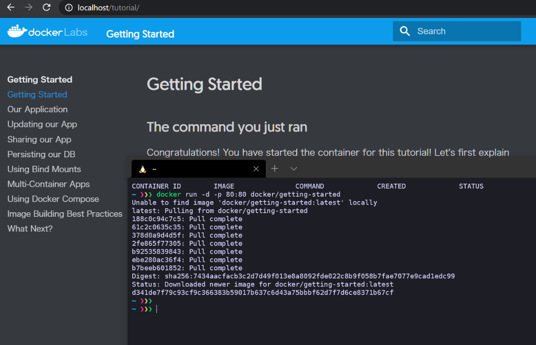Image resolution: width=536 pixels, height=345 pixels.
Task: Click the IMAGE column header in terminal
Action: 224,186
